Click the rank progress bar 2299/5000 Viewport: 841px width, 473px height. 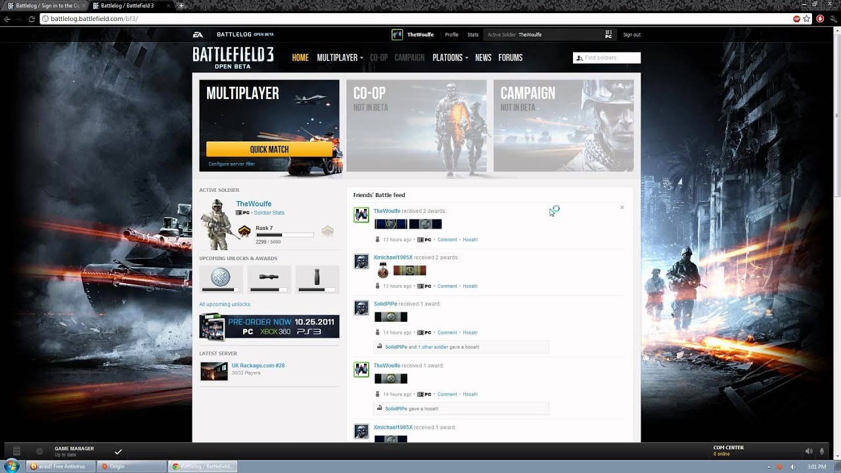(x=284, y=235)
